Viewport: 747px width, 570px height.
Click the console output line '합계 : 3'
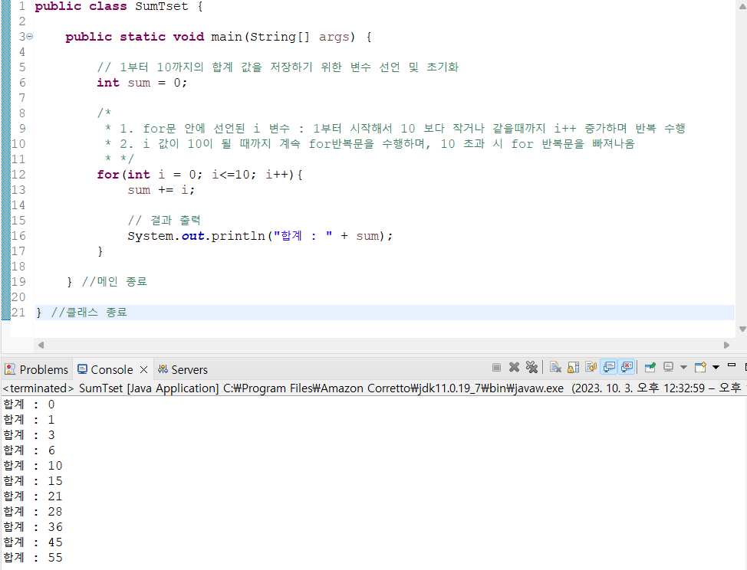point(29,435)
